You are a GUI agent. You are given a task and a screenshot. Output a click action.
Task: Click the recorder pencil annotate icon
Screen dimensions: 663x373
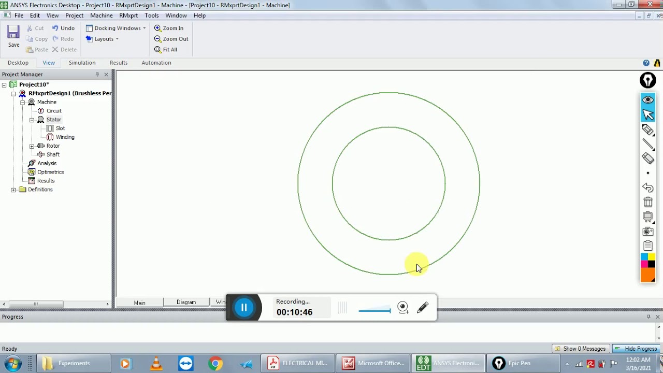point(423,308)
